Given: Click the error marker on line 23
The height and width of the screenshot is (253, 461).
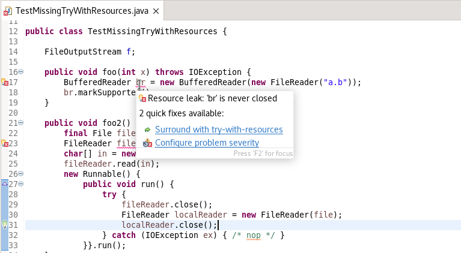Looking at the screenshot, I should point(4,143).
